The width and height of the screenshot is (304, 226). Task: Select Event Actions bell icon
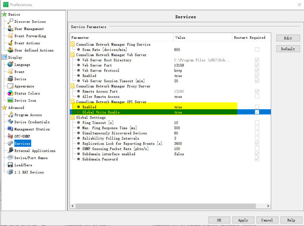pos(10,43)
